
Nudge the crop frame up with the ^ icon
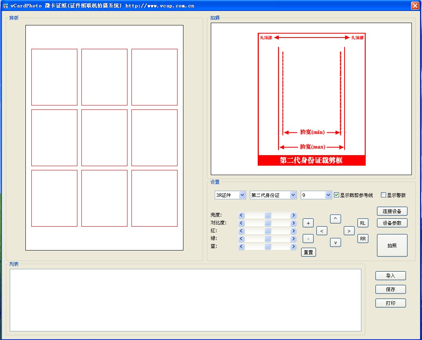click(335, 219)
